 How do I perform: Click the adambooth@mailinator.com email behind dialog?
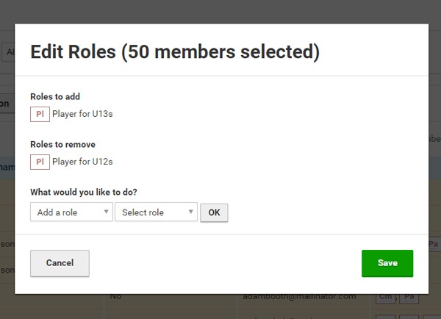point(299,297)
